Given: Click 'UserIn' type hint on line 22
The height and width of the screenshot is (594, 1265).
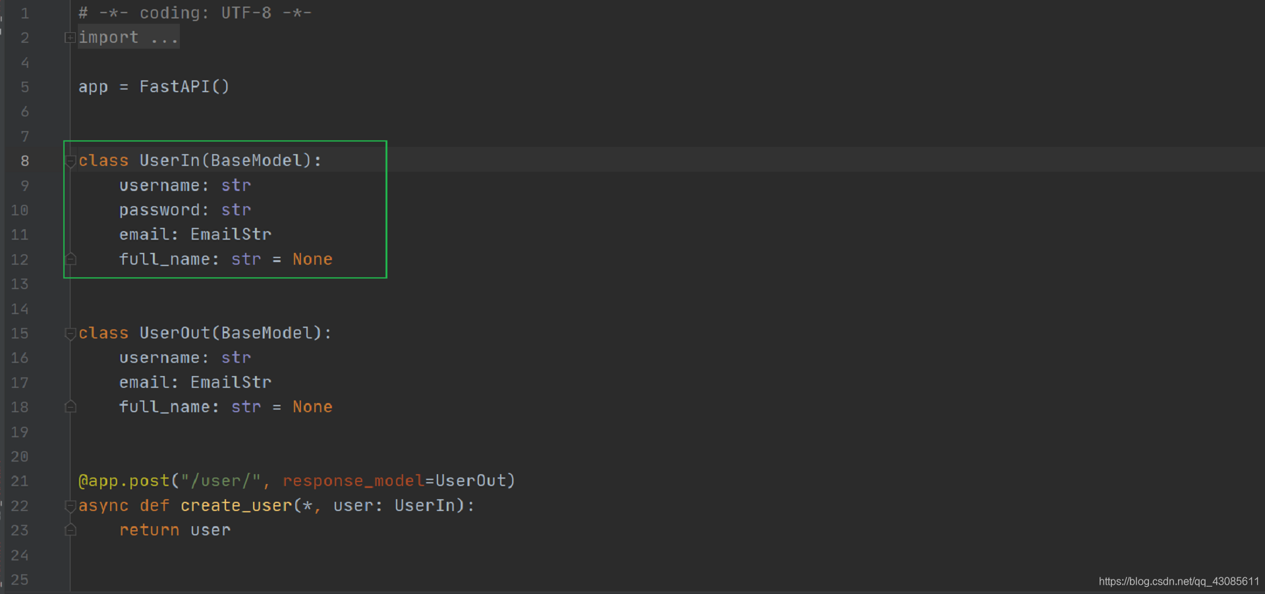Looking at the screenshot, I should tap(425, 506).
